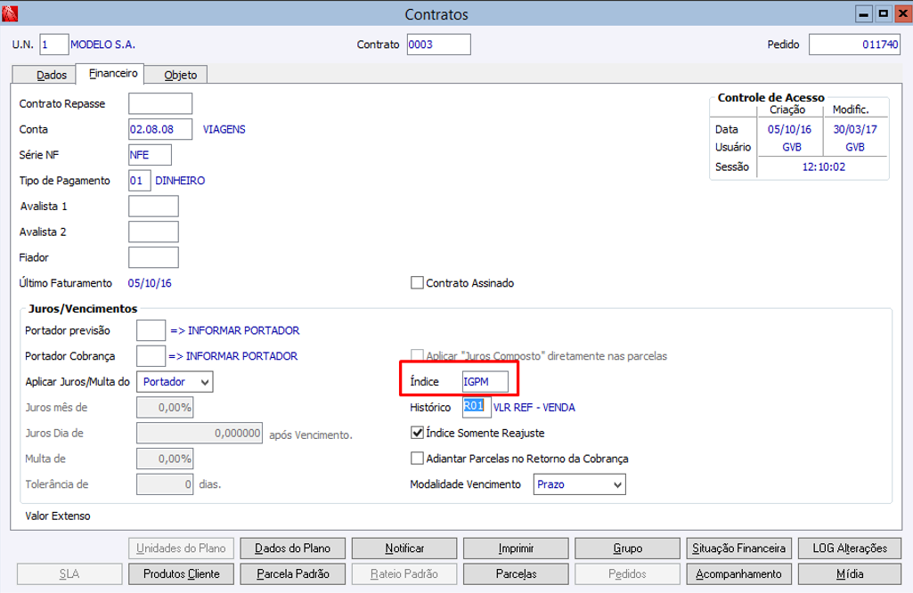Click the Pedido field showing 011740

pyautogui.click(x=854, y=45)
